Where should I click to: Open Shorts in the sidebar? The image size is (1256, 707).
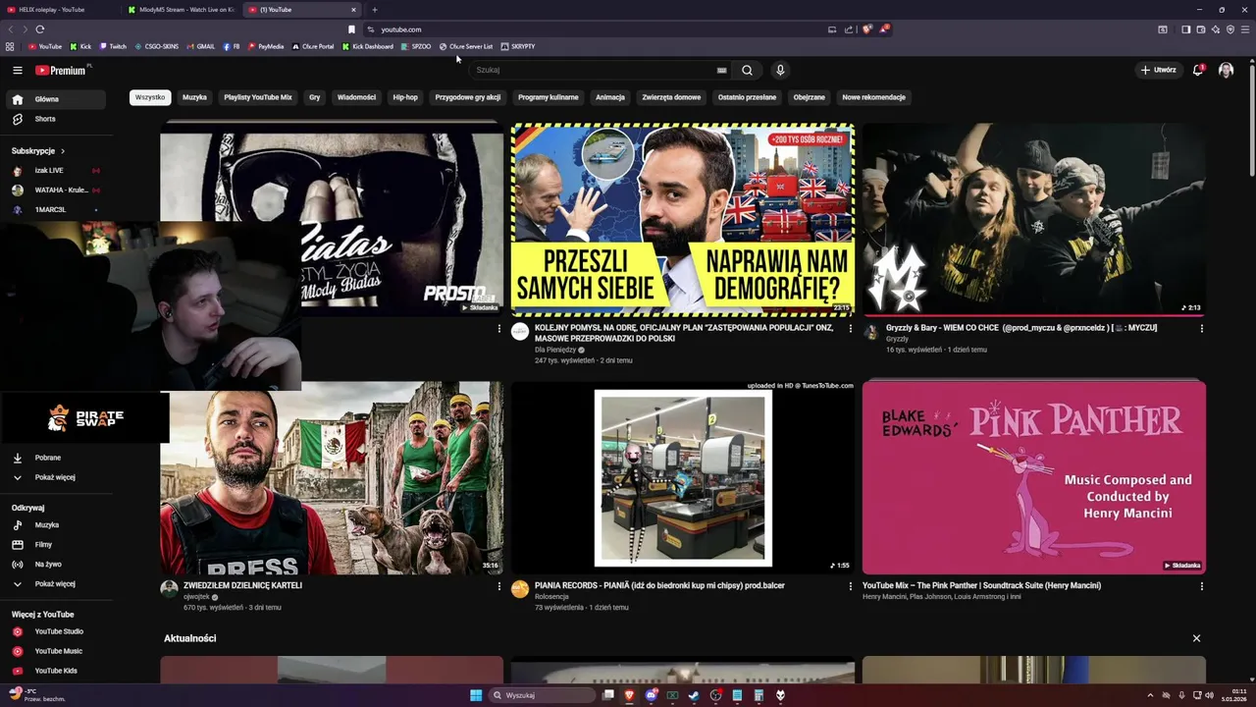(x=57, y=119)
